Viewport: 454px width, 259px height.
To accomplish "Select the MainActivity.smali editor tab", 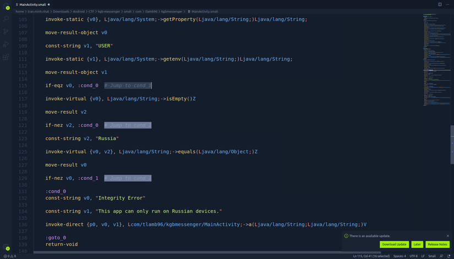I will pyautogui.click(x=32, y=4).
